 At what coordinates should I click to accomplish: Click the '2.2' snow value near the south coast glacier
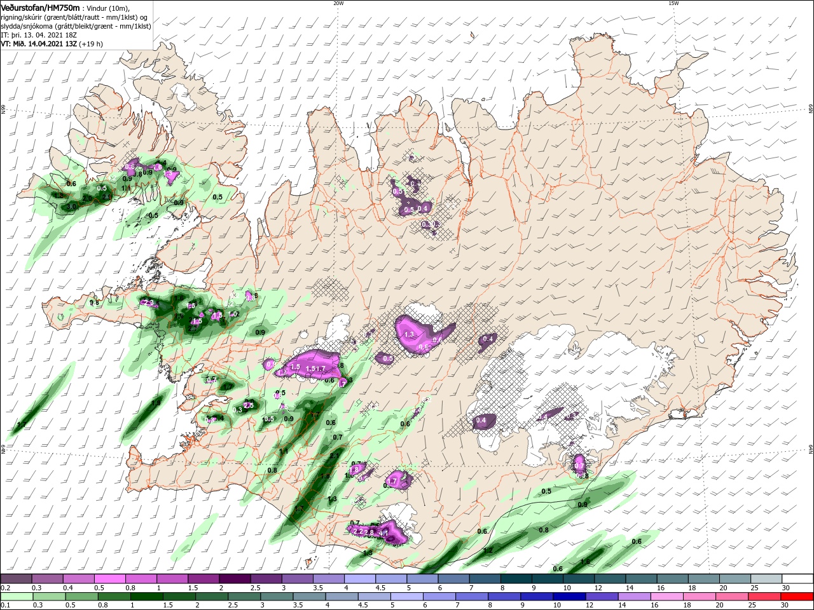point(357,531)
